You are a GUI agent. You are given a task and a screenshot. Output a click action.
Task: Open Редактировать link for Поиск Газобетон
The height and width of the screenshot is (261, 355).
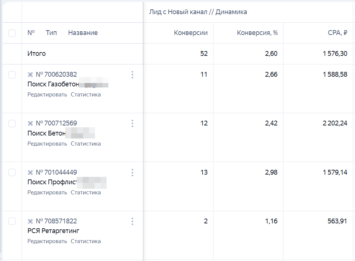click(x=47, y=95)
